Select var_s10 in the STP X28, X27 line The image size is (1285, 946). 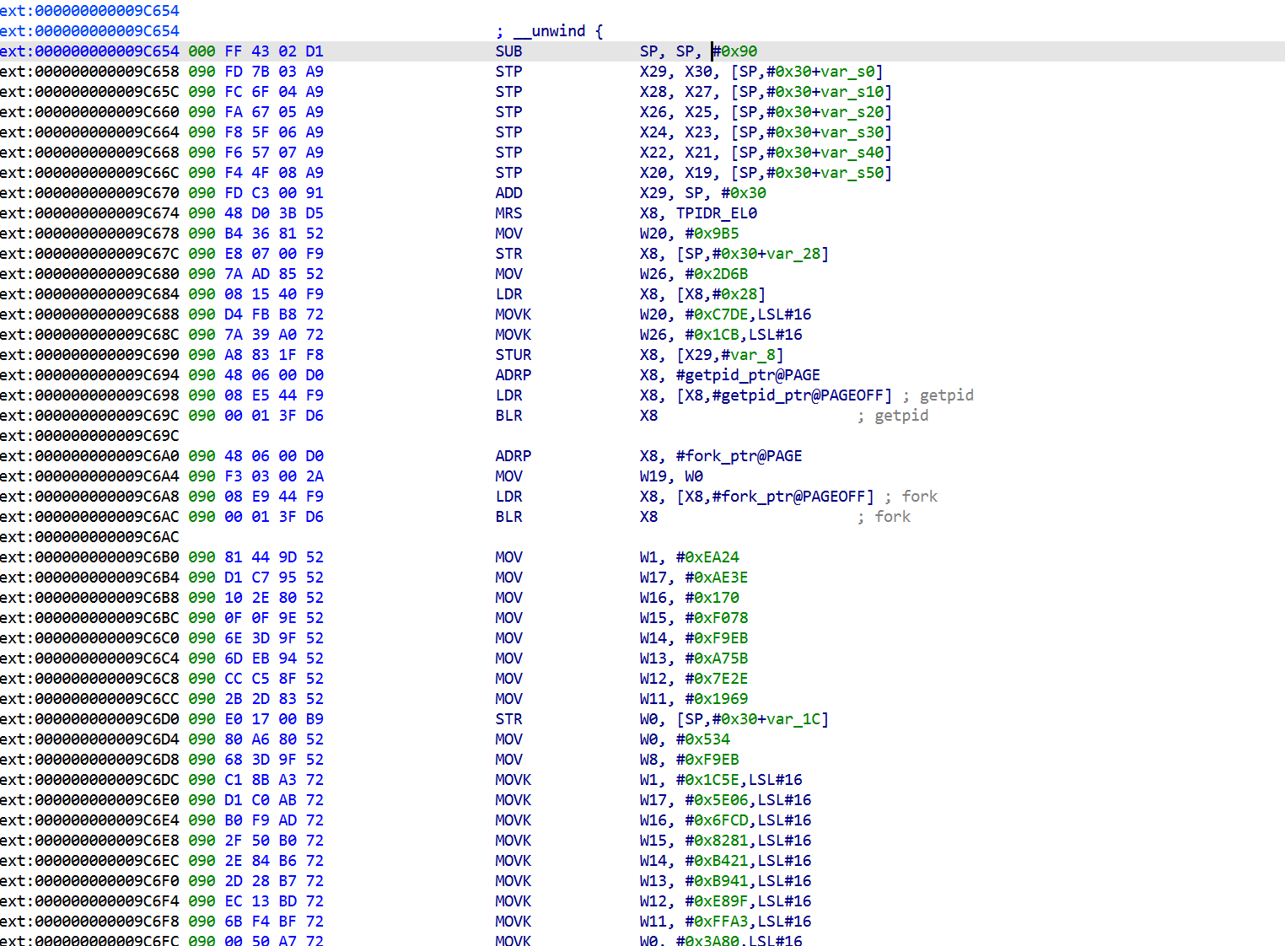[852, 92]
